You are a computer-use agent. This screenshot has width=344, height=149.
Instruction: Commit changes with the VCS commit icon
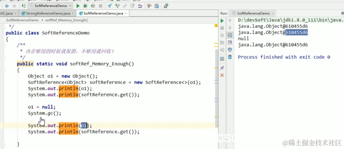tap(118, 6)
